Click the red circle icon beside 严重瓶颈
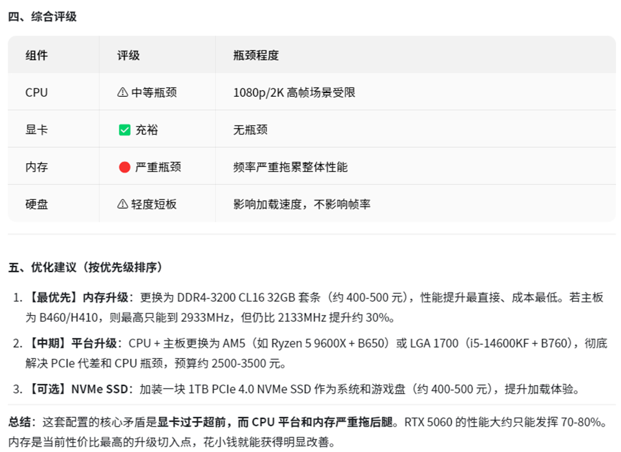Screen dimensions: 621x452 pyautogui.click(x=124, y=167)
